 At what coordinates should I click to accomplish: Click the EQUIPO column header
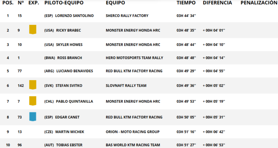[x=116, y=3]
